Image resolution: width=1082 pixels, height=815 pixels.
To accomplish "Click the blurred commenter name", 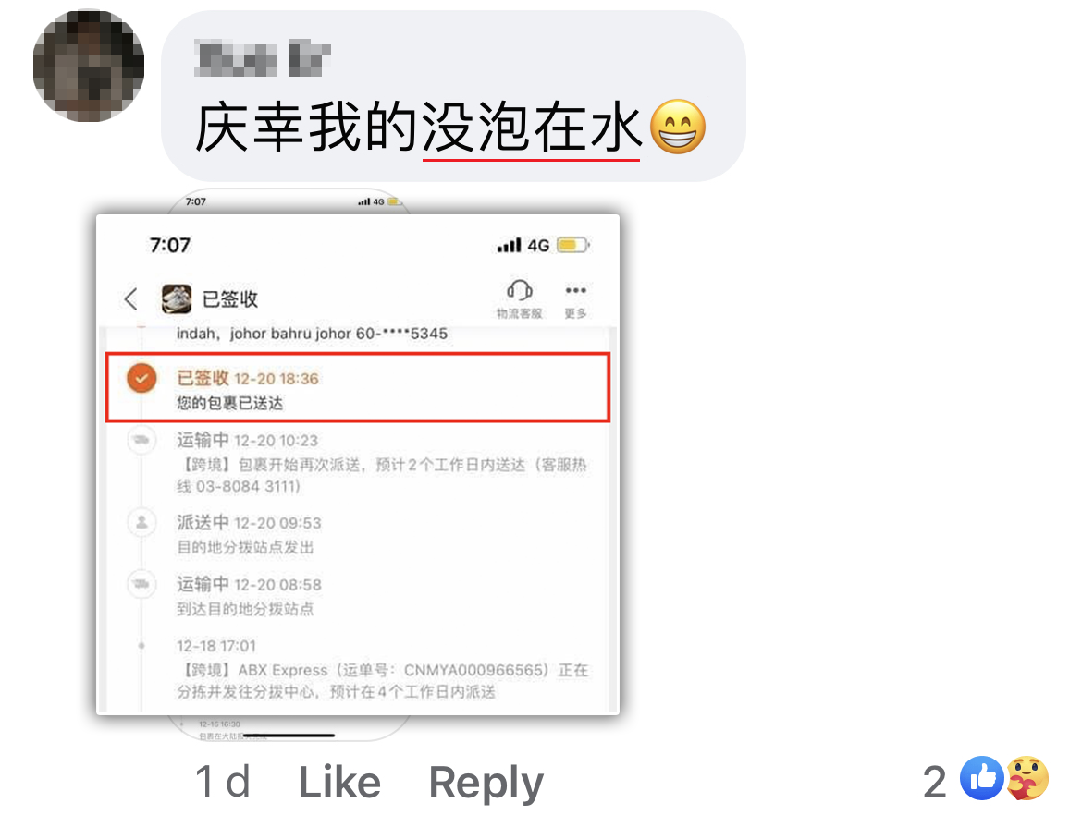I will click(263, 58).
